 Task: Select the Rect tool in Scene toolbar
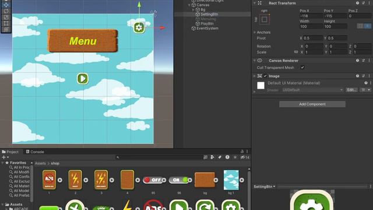coord(6,23)
